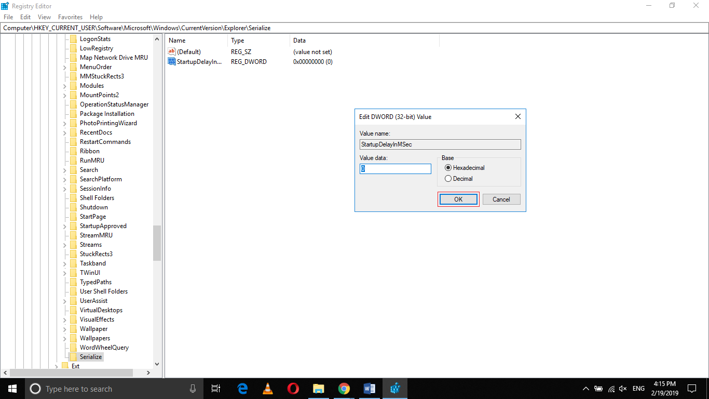The width and height of the screenshot is (709, 399).
Task: Click tree horizontal scroll right arrow
Action: click(x=148, y=373)
